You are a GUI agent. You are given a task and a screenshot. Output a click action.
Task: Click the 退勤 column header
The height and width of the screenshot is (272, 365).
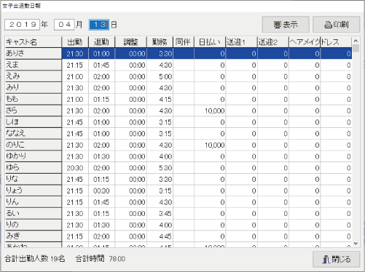tap(101, 42)
